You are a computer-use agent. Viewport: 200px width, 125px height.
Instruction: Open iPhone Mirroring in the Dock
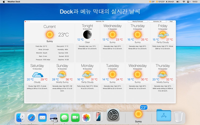tap(98, 116)
